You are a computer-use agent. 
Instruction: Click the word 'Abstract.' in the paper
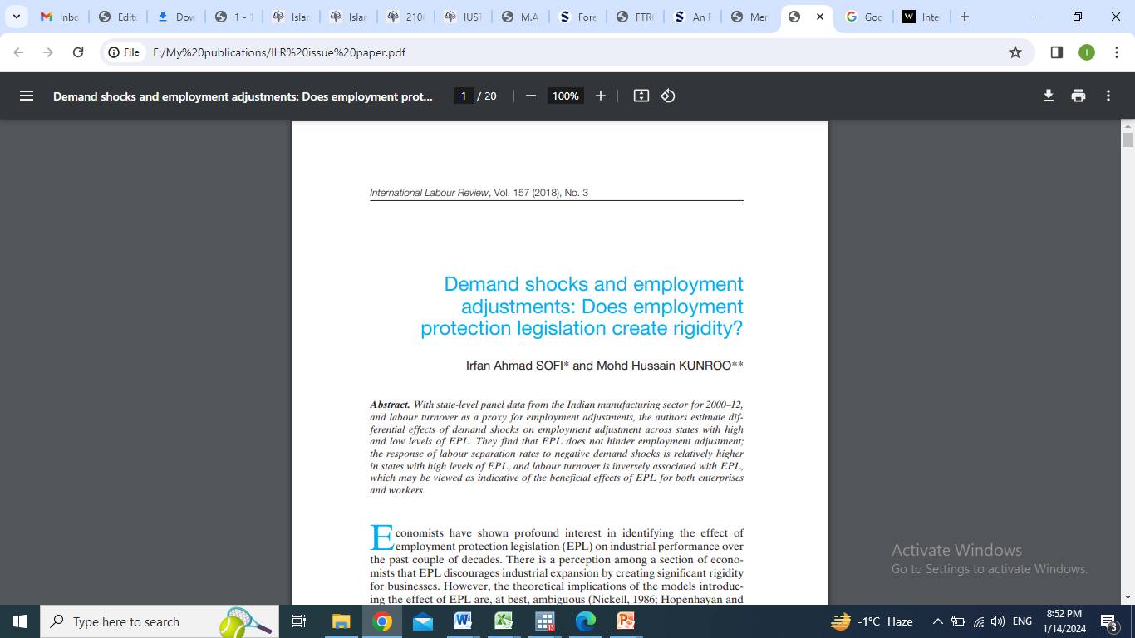pos(390,405)
